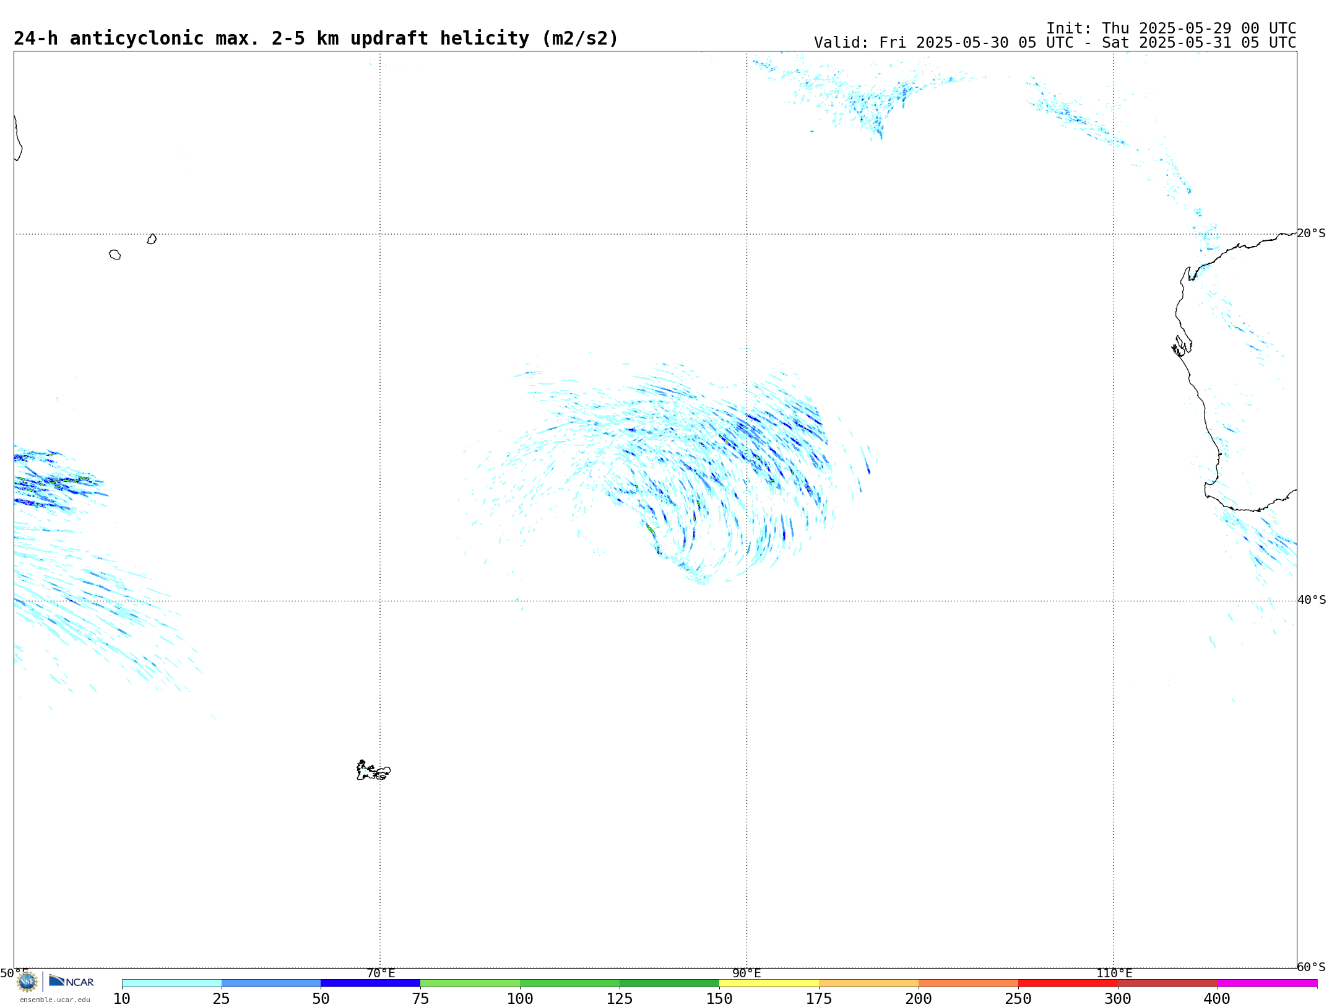Click the bright red 250-300 color swatch
This screenshot has height=1007, width=1337.
tap(1068, 983)
